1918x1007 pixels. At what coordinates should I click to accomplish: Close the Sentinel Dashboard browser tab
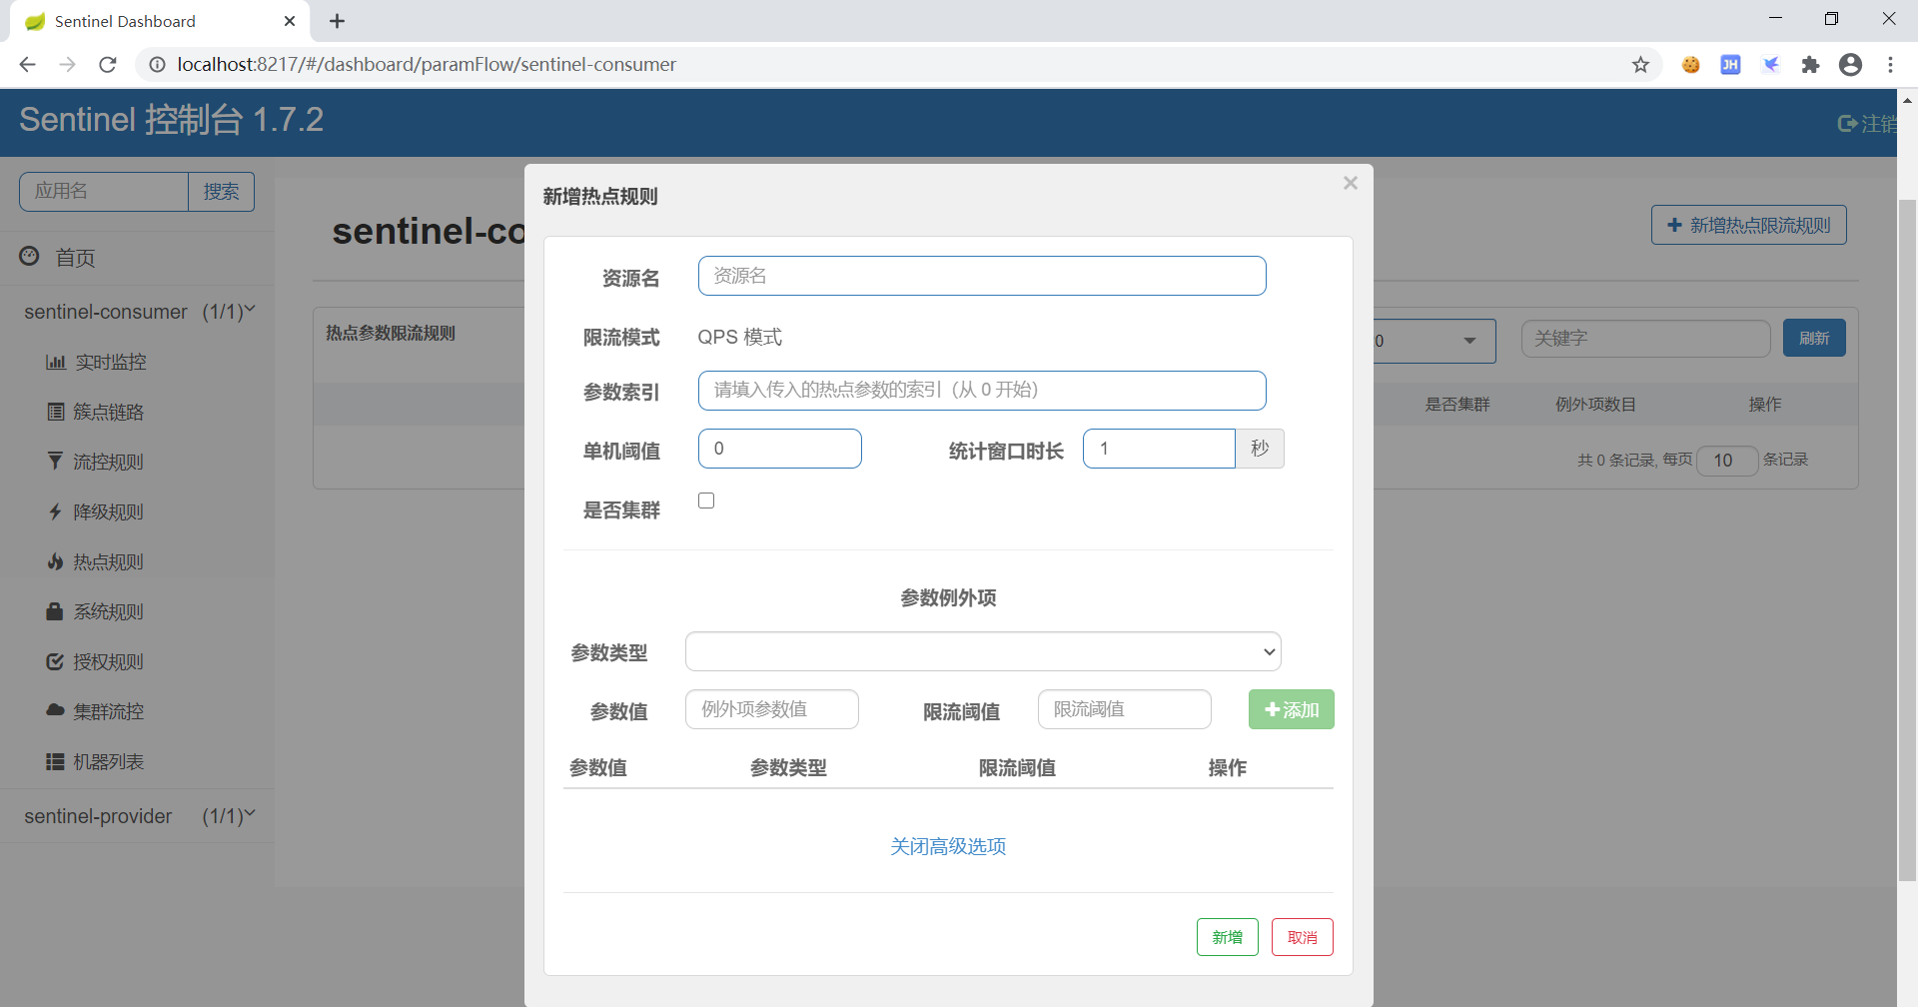pyautogui.click(x=290, y=21)
